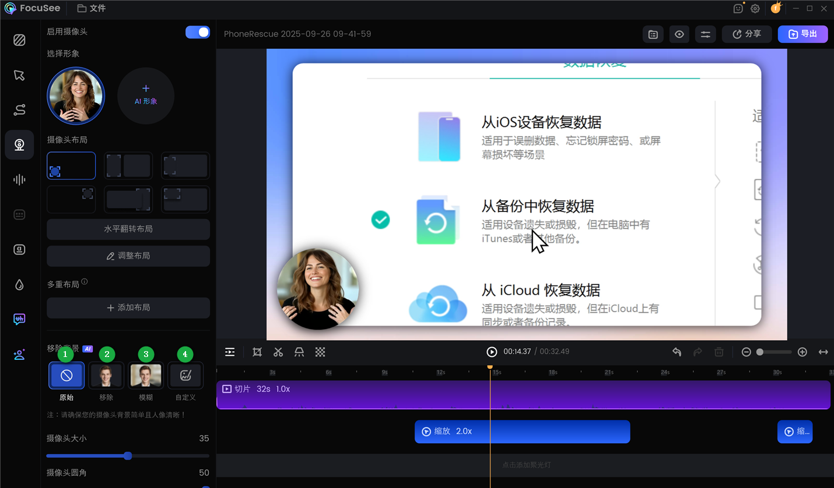Viewport: 834px width, 488px height.
Task: Select the crop tool above the timeline
Action: pos(257,352)
